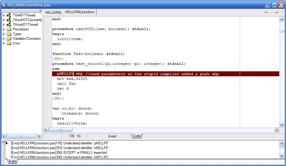This screenshot has height=166, width=286.
Task: Switch to the HELLKRNL tab
Action: (x=54, y=12)
